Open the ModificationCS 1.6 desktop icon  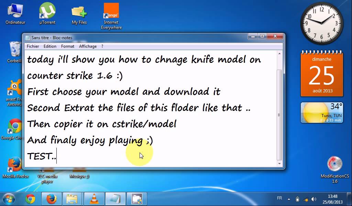point(334,170)
